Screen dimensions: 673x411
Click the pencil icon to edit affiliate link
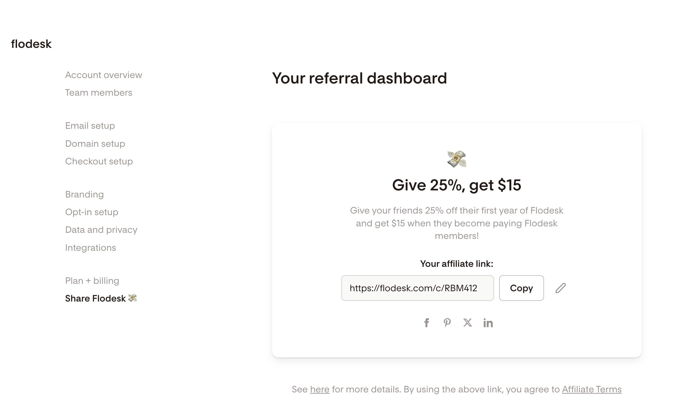pyautogui.click(x=560, y=288)
